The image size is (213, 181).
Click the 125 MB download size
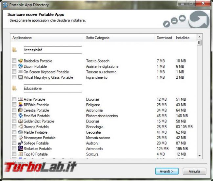tap(163, 149)
